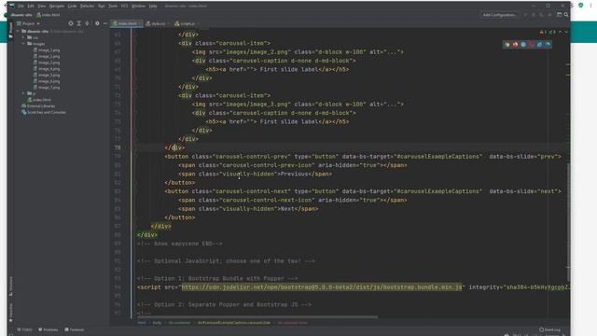Image resolution: width=597 pixels, height=336 pixels.
Task: Open the Navigate menu
Action: [x=57, y=7]
